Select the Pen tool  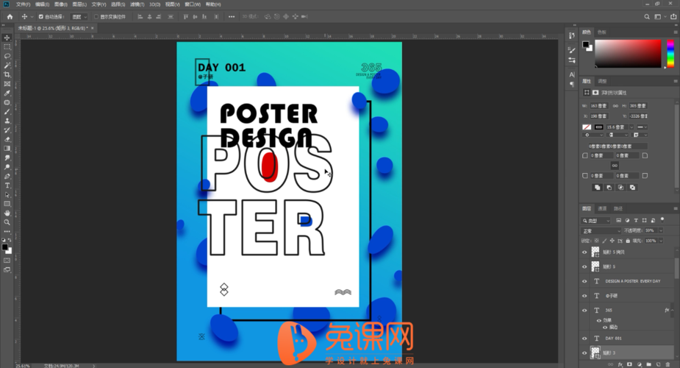click(7, 176)
